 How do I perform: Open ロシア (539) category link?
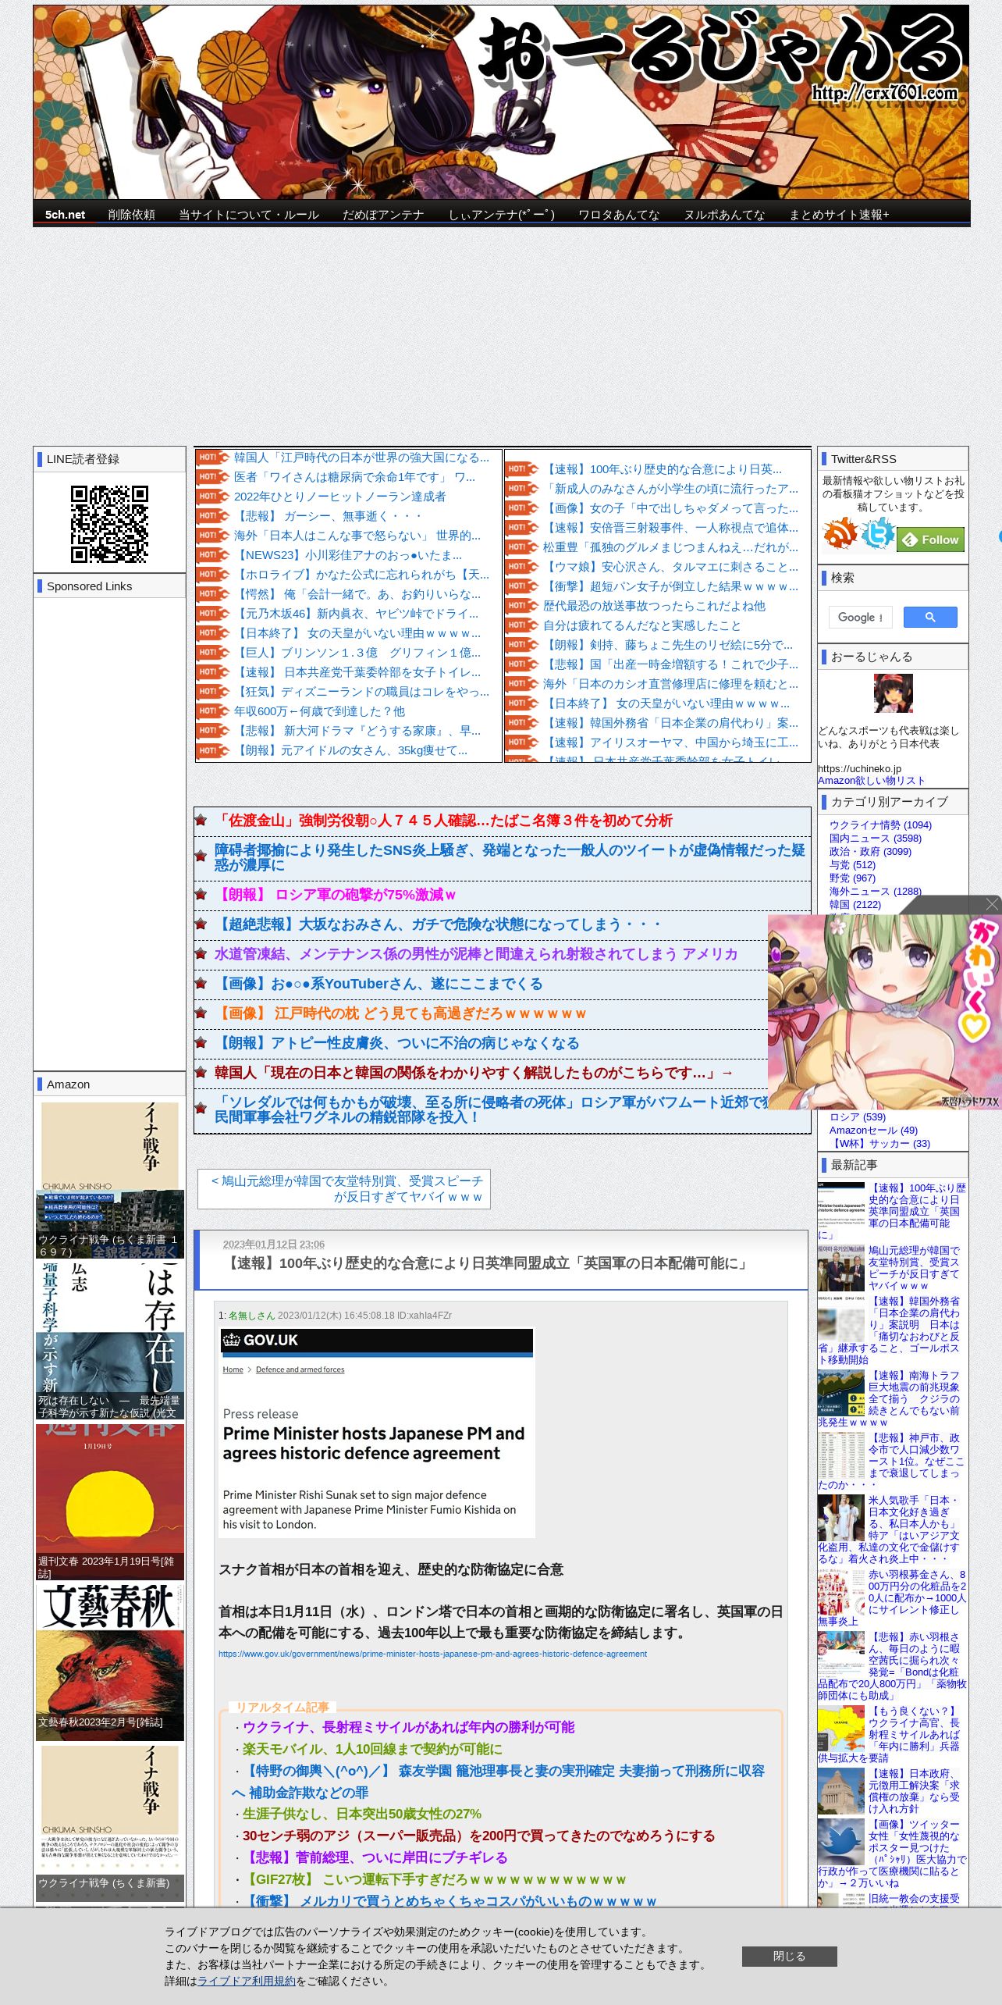point(858,1116)
